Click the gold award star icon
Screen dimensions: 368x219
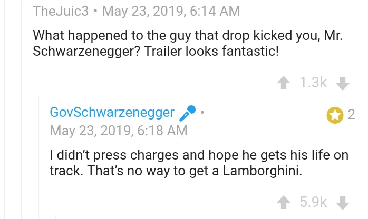coord(335,114)
